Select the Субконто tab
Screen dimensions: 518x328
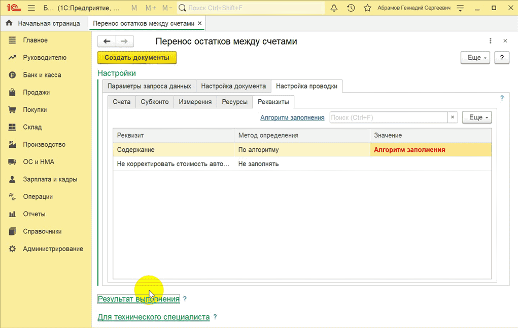(155, 102)
